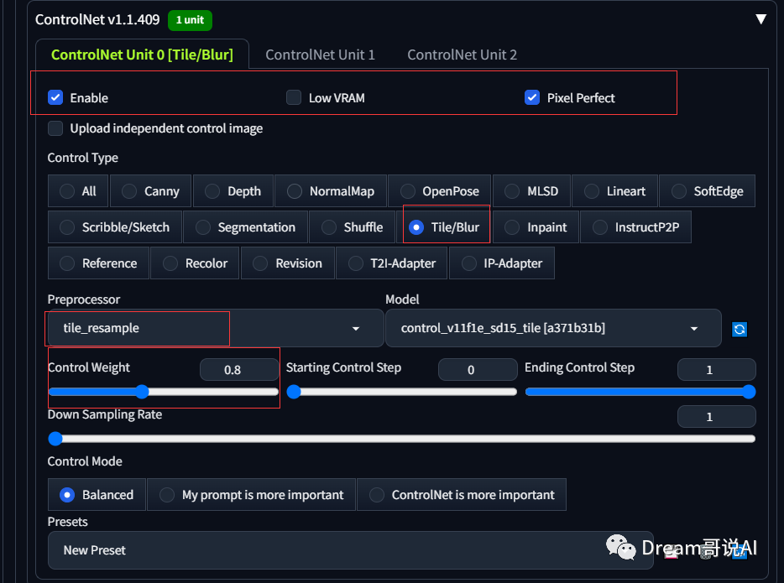Pick the Reference control type

click(98, 263)
